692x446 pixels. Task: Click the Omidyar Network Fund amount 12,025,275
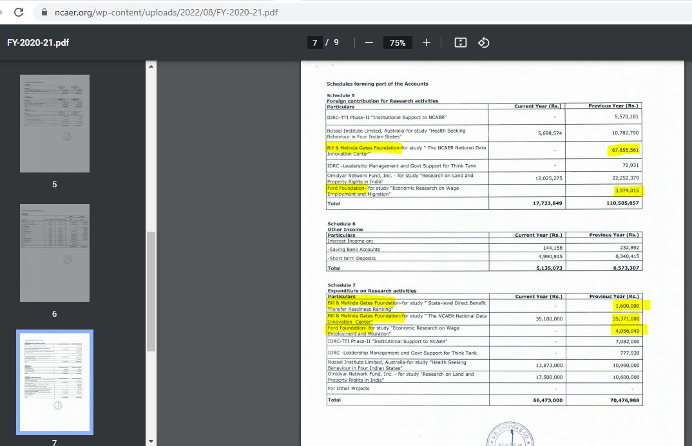tap(548, 178)
